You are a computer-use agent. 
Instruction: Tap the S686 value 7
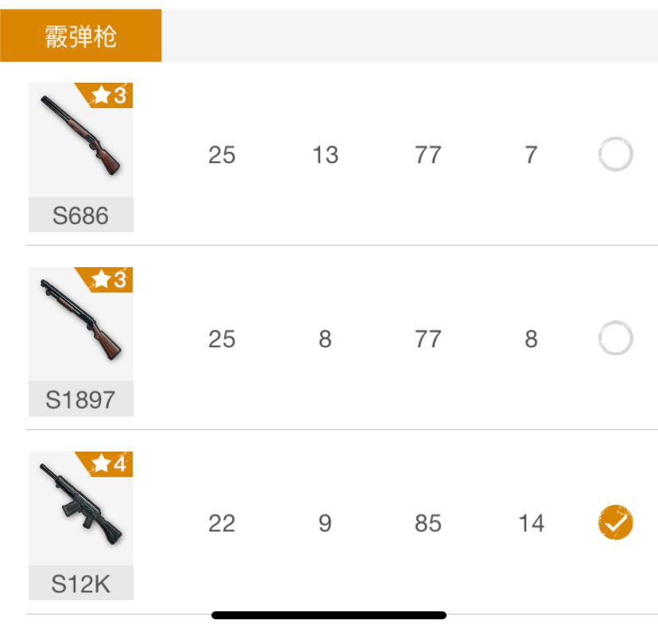(531, 154)
